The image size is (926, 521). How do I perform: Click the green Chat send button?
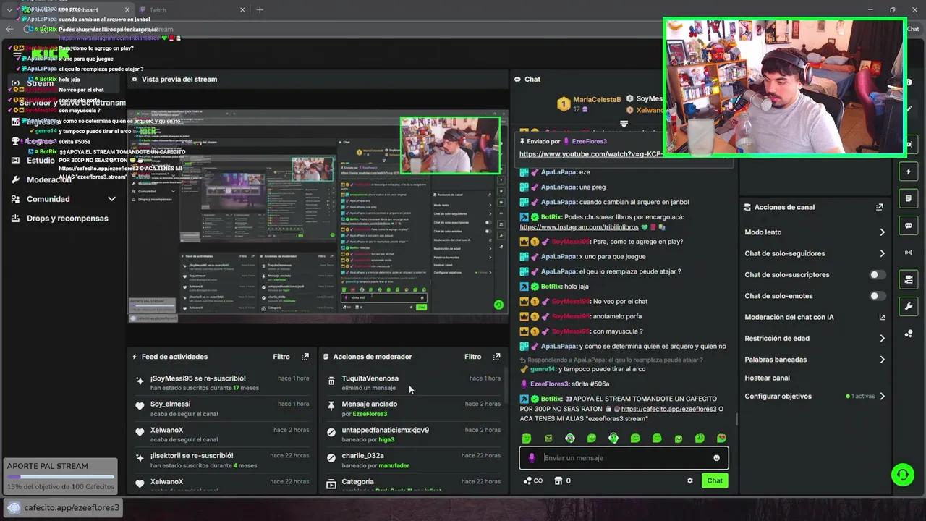click(714, 480)
